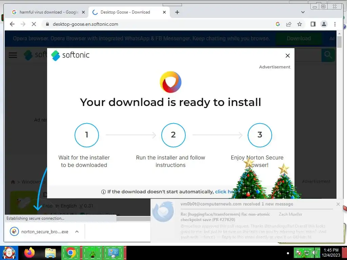Close the Desktop Goose tab
This screenshot has width=347, height=260.
point(164,12)
